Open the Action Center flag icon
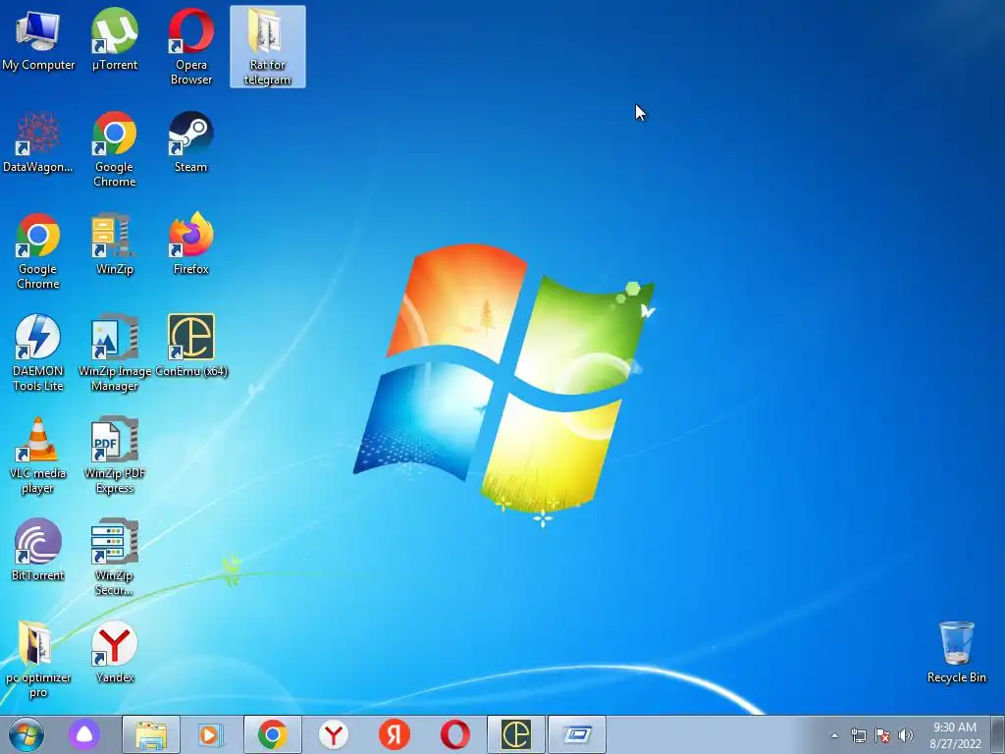The image size is (1005, 754). point(882,735)
